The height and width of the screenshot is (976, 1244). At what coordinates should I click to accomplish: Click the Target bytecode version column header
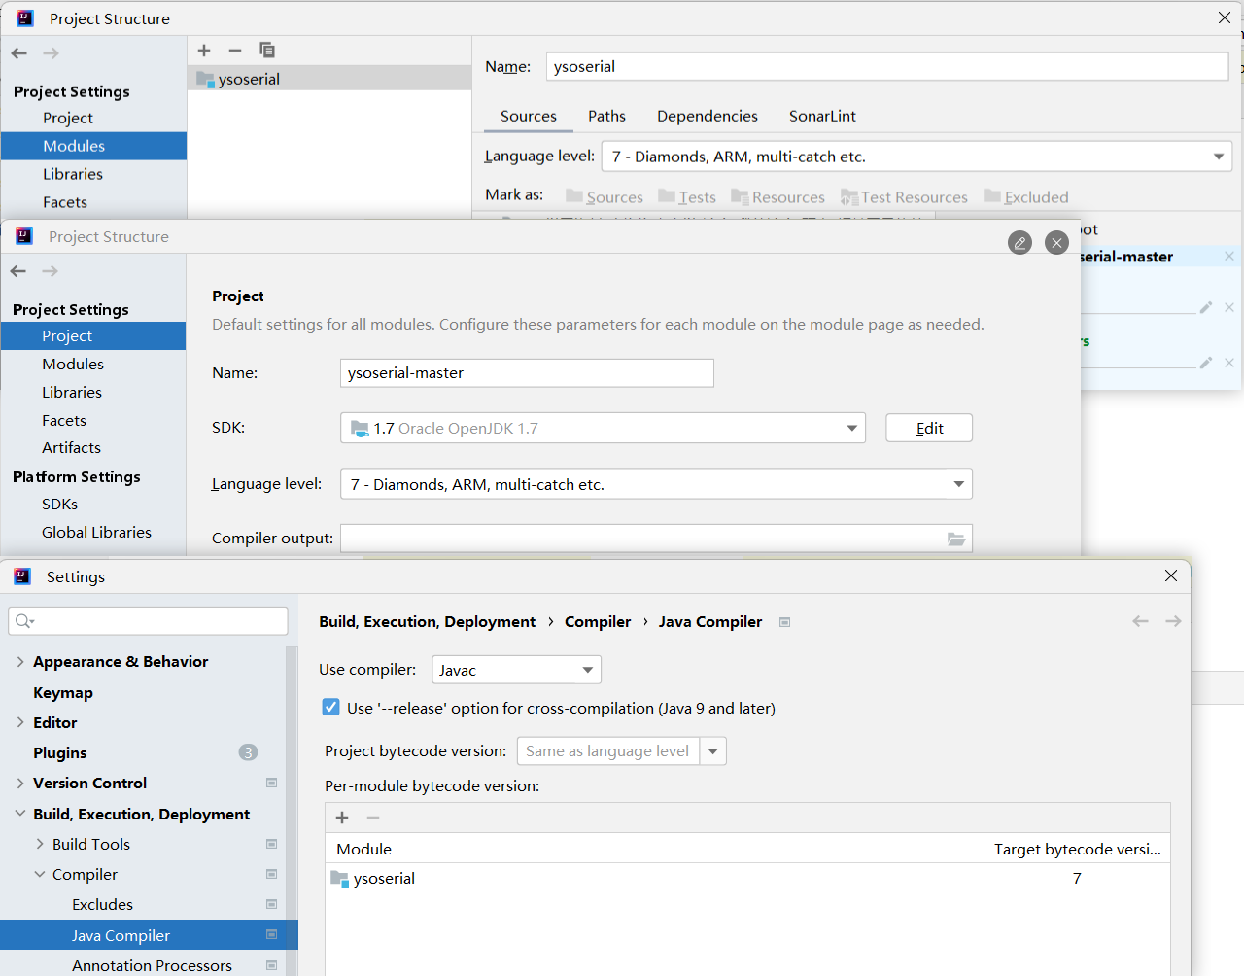(x=1077, y=850)
